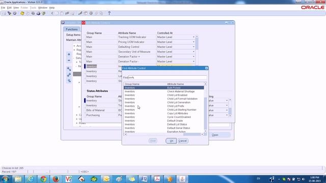
Task: Open the Windows Start menu
Action: click(x=5, y=179)
